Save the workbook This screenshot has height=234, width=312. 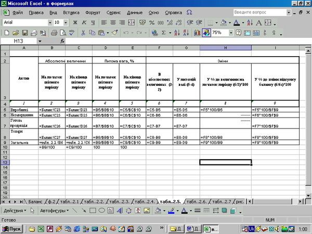click(25, 33)
